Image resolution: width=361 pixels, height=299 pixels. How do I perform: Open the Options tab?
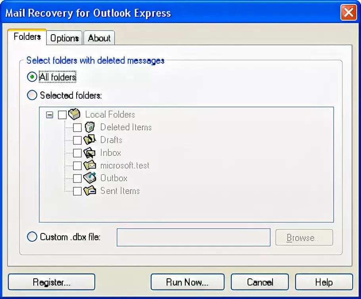(64, 38)
